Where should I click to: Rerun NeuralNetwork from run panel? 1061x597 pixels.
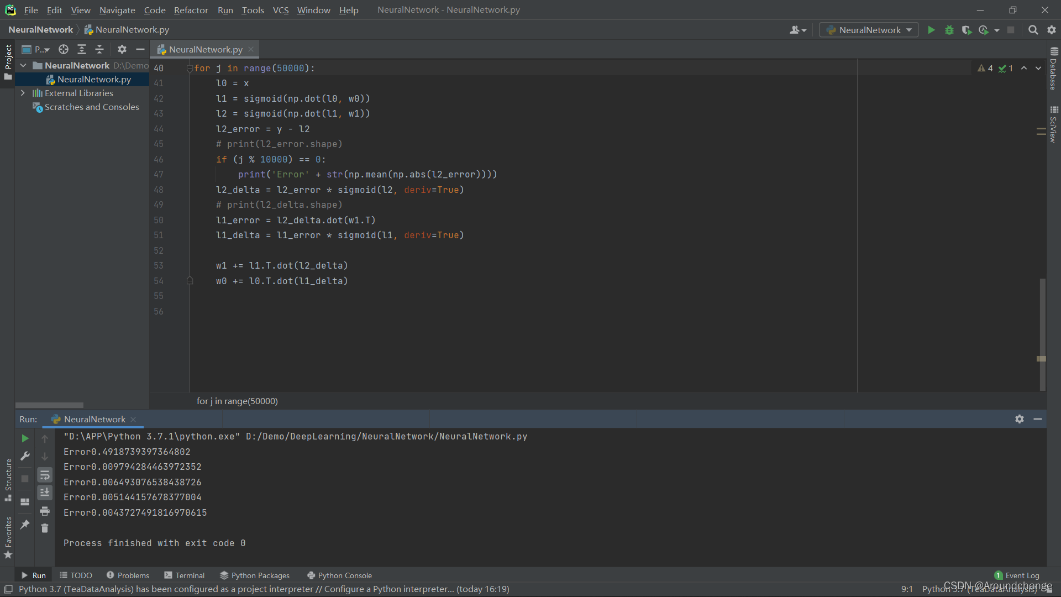pyautogui.click(x=25, y=438)
